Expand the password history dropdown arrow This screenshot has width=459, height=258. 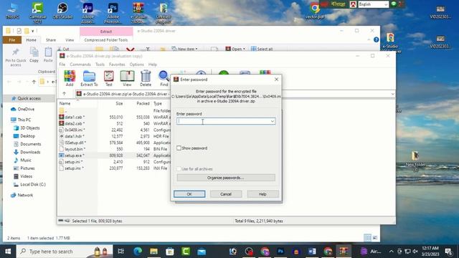click(x=273, y=121)
